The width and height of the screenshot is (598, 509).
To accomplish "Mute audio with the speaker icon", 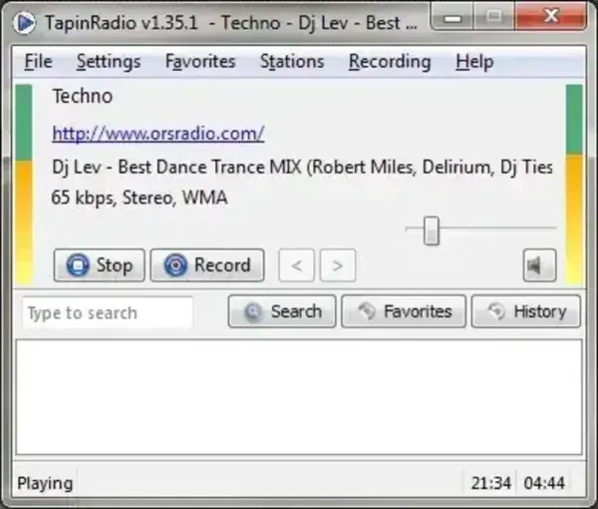I will coord(539,265).
